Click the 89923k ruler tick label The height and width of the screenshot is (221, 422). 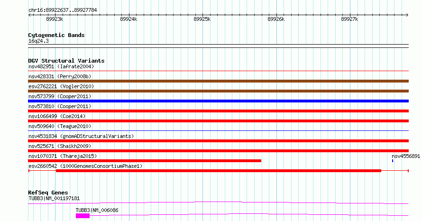[x=55, y=19]
